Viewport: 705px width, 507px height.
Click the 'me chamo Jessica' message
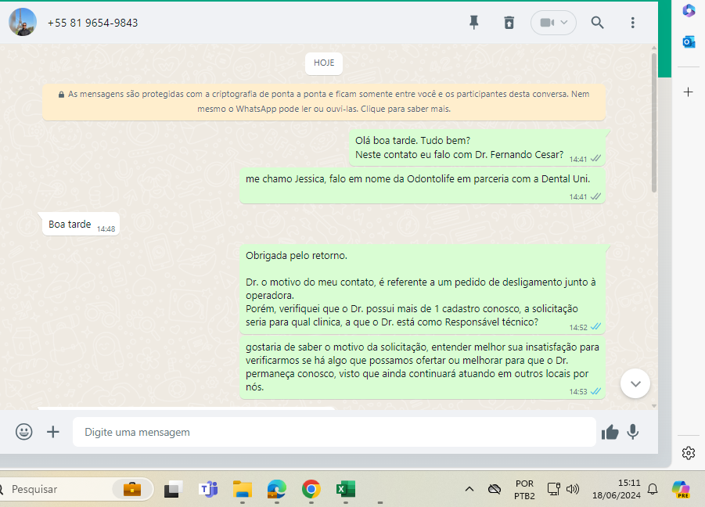(x=423, y=185)
